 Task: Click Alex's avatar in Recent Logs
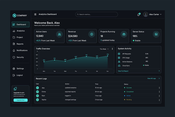click(37, 88)
